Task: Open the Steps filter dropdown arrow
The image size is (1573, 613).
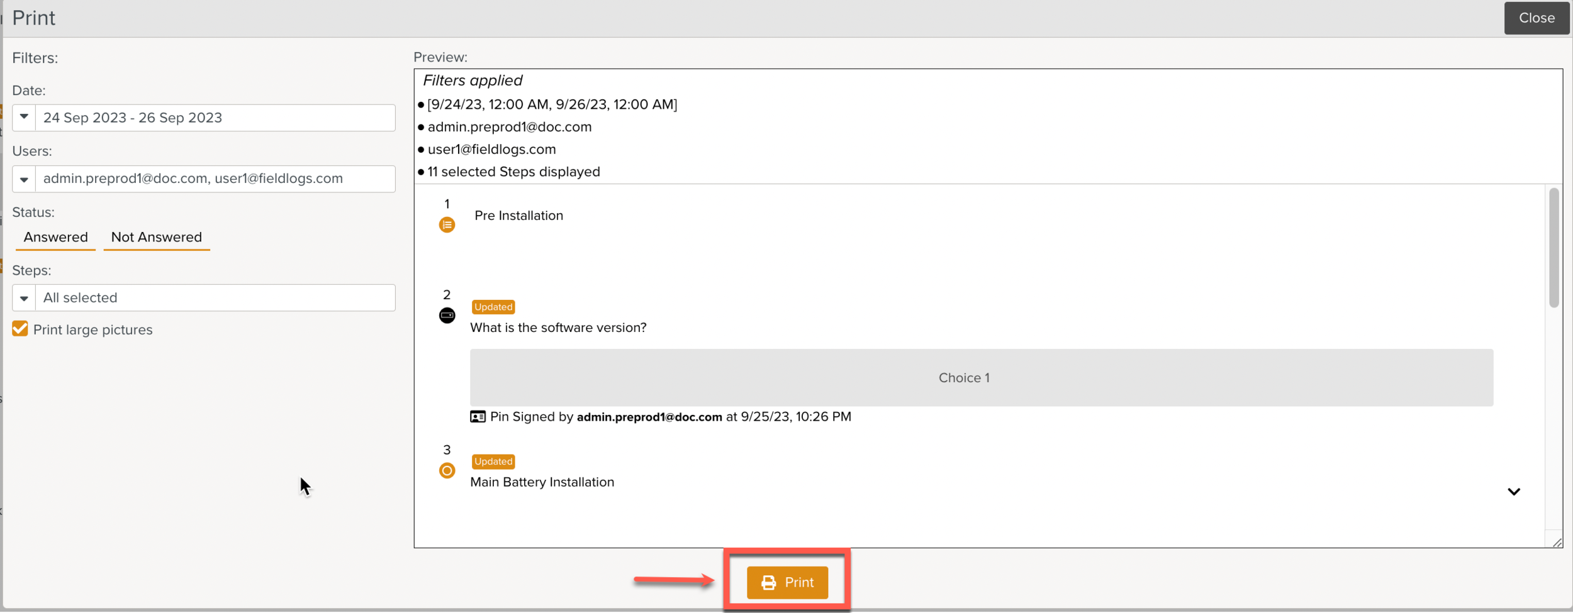Action: tap(24, 298)
